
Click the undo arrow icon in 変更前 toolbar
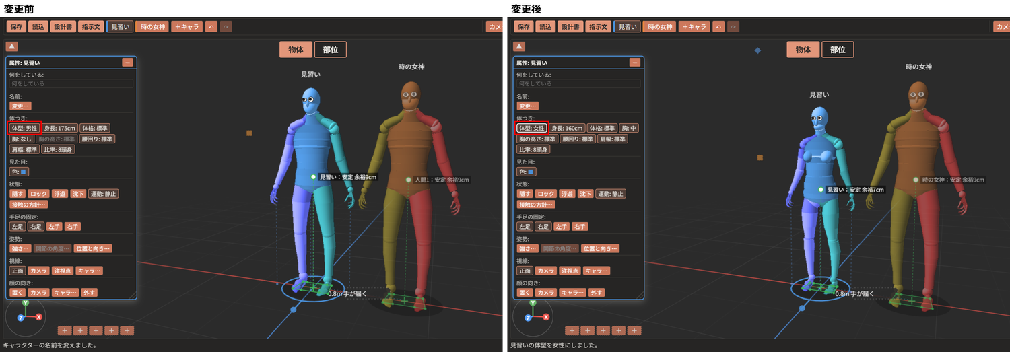[x=211, y=27]
